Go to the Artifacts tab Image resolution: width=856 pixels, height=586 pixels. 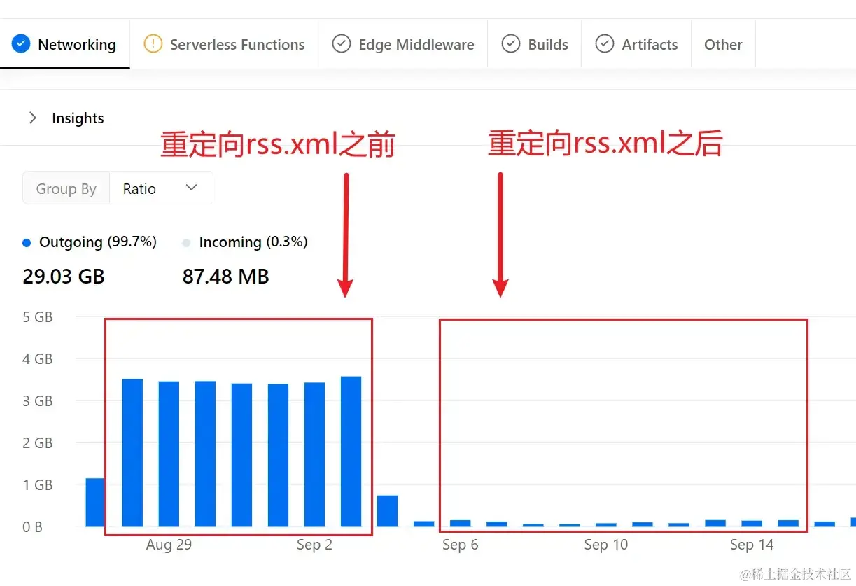[636, 44]
